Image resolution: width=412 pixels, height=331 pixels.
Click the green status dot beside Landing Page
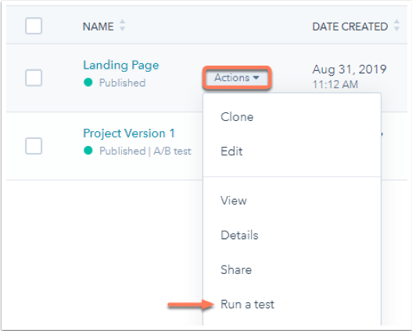tap(88, 82)
